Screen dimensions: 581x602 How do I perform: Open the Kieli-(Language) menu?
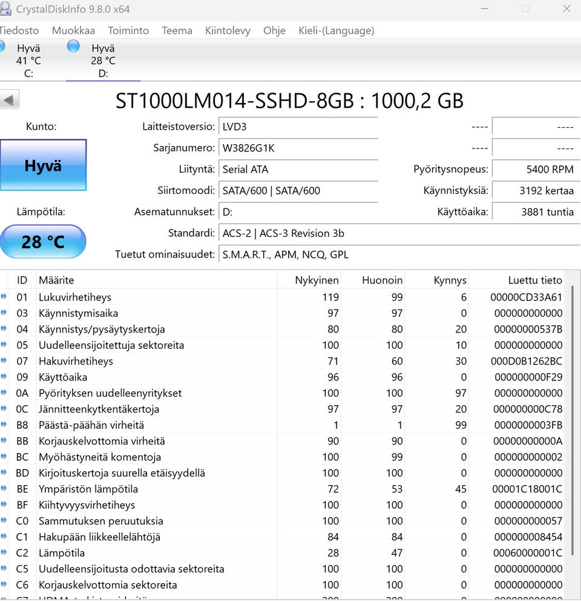click(336, 30)
